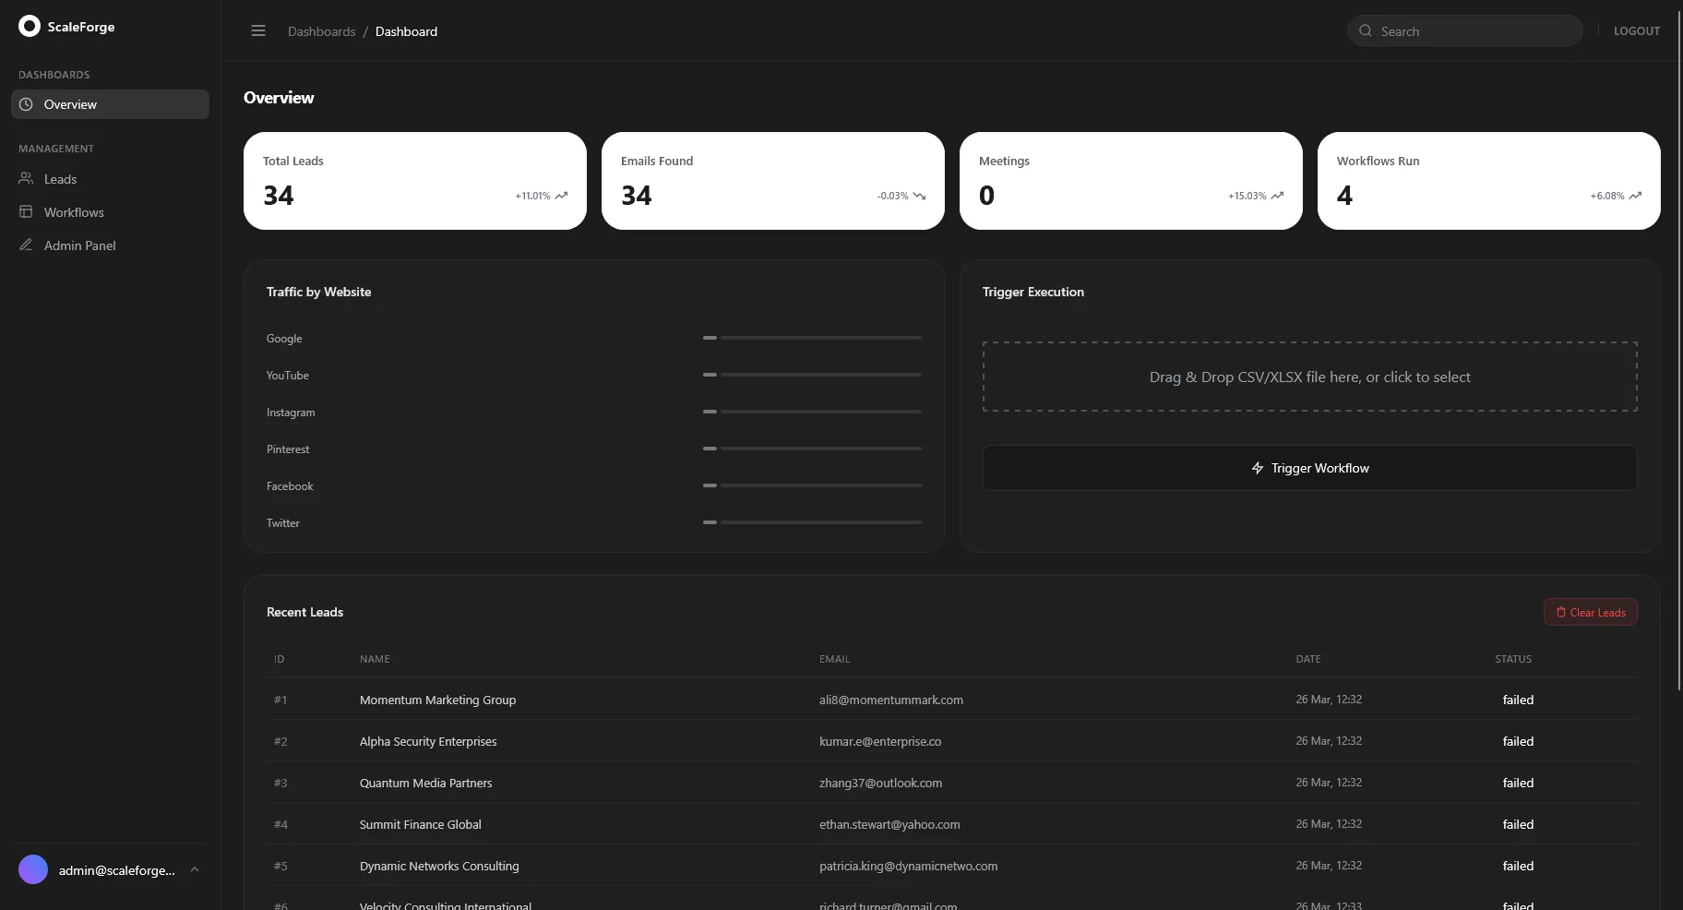Click the NAME column header

click(x=375, y=659)
